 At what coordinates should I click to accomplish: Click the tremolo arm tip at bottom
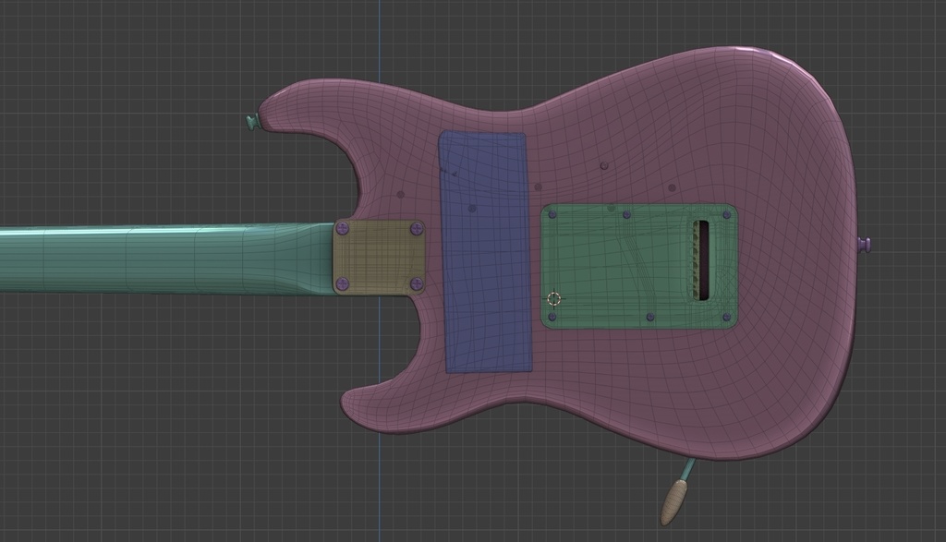[x=673, y=503]
